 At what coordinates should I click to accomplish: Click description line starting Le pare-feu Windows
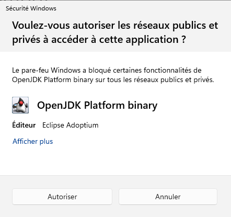click(107, 70)
